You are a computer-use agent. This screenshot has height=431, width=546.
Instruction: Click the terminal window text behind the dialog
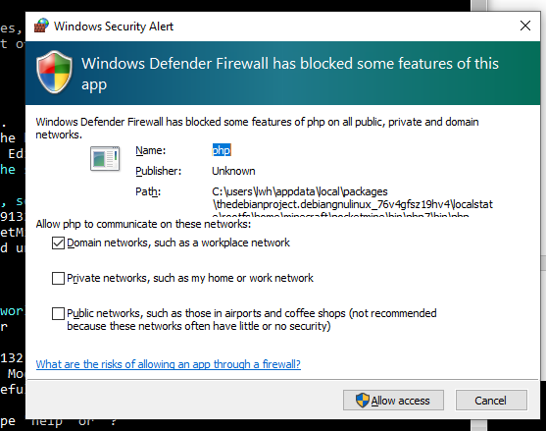tap(12, 216)
